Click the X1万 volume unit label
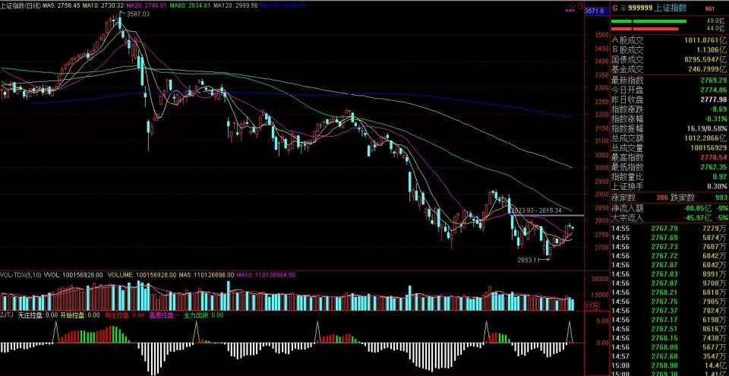 tap(595, 305)
